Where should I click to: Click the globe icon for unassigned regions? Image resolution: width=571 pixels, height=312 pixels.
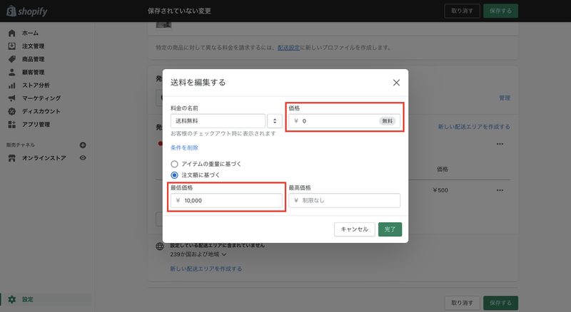[x=160, y=246]
